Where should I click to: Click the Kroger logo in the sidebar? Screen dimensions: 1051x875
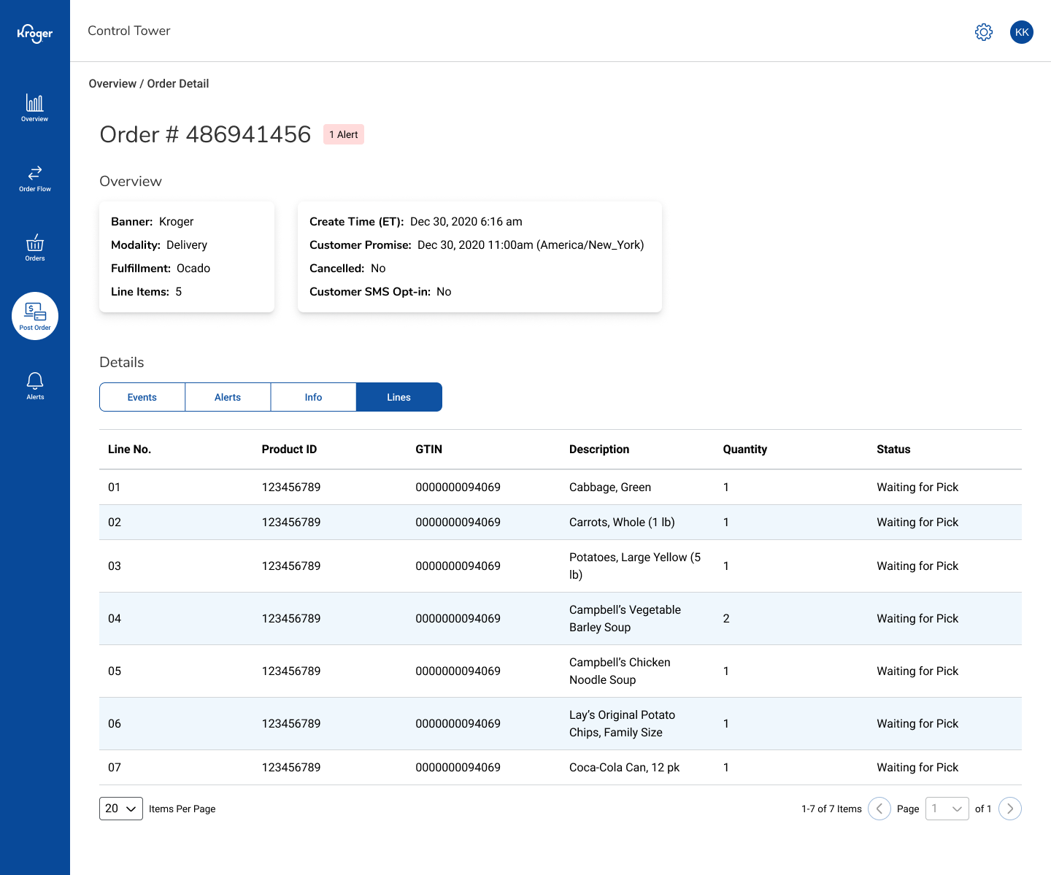point(35,34)
